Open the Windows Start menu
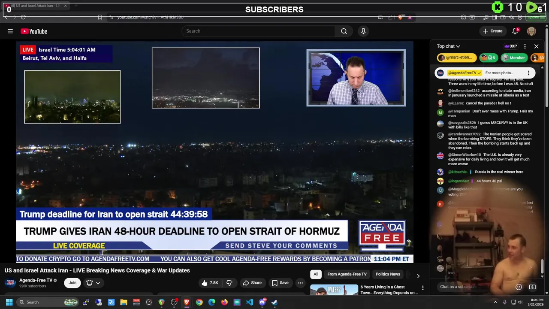549x309 pixels. coord(9,302)
